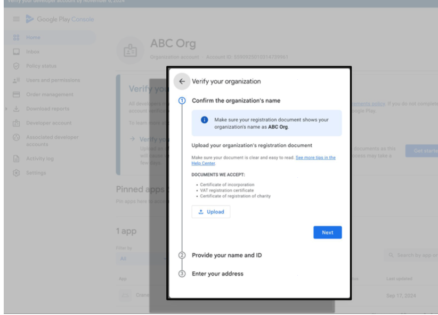Click step 2 circle in the stepper
The image size is (438, 315).
(x=182, y=255)
